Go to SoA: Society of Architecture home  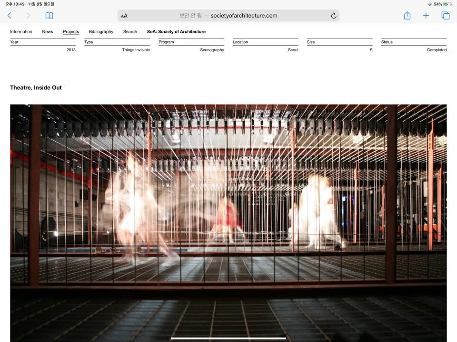(176, 31)
